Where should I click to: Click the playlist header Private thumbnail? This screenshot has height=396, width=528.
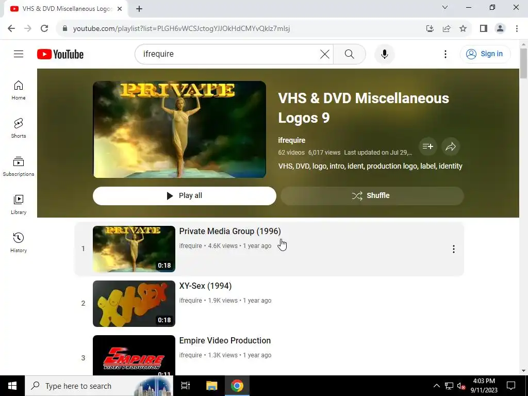(179, 129)
